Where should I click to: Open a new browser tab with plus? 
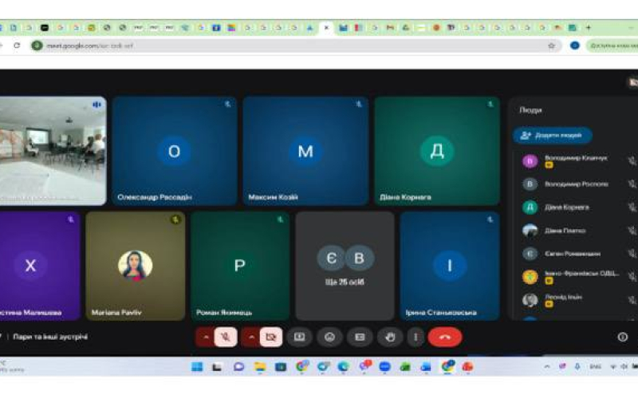(x=588, y=28)
